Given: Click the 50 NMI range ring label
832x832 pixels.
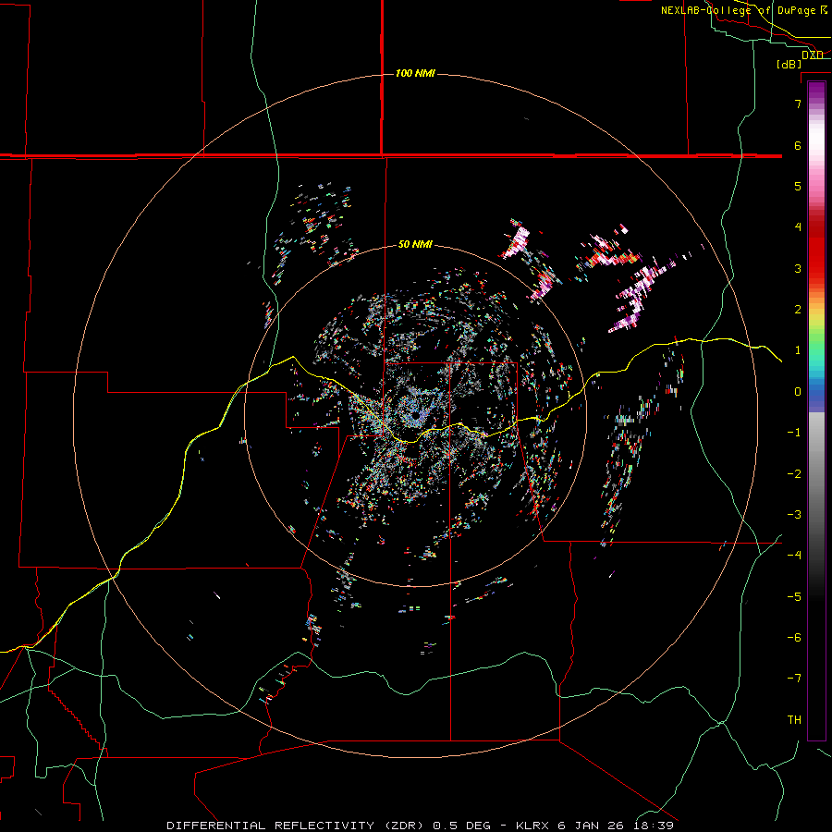Looking at the screenshot, I should (x=415, y=244).
